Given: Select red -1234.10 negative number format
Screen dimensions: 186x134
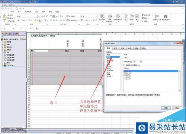Looking at the screenshot, I should [x=127, y=79].
